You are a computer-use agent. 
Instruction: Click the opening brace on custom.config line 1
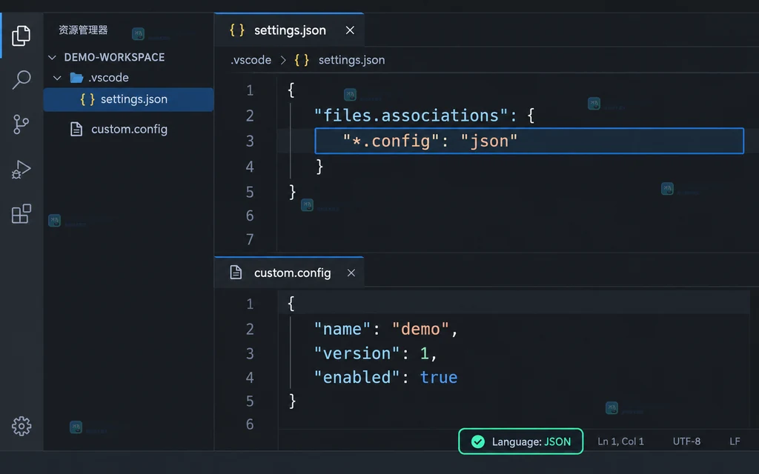[x=291, y=304]
